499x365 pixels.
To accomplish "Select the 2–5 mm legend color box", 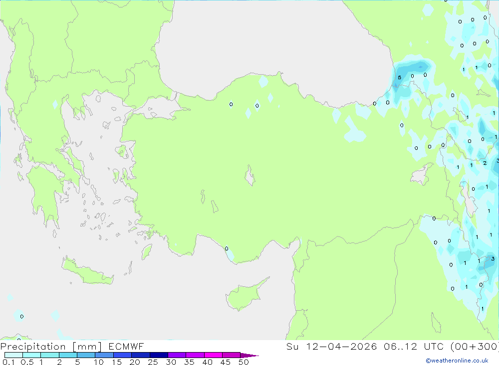I will [68, 355].
